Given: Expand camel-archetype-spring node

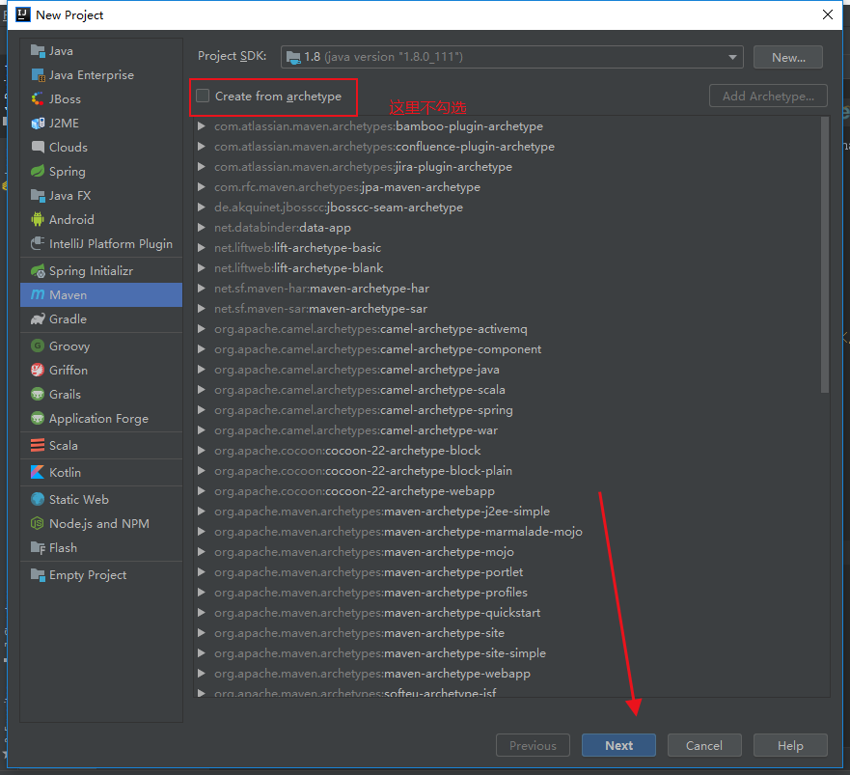Looking at the screenshot, I should [201, 410].
